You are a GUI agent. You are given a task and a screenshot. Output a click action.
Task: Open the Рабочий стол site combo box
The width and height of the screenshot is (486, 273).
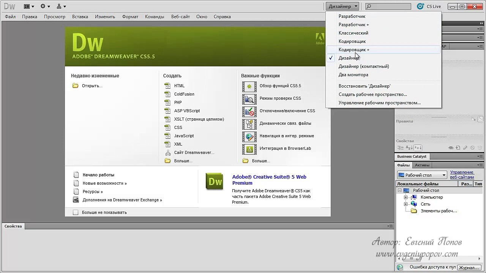click(422, 175)
